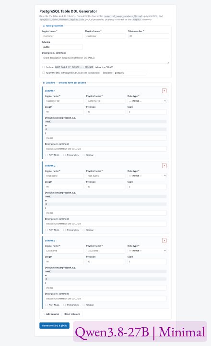This screenshot has width=211, height=346.
Task: Check NOT NULL for Column 2
Action: (x=47, y=230)
